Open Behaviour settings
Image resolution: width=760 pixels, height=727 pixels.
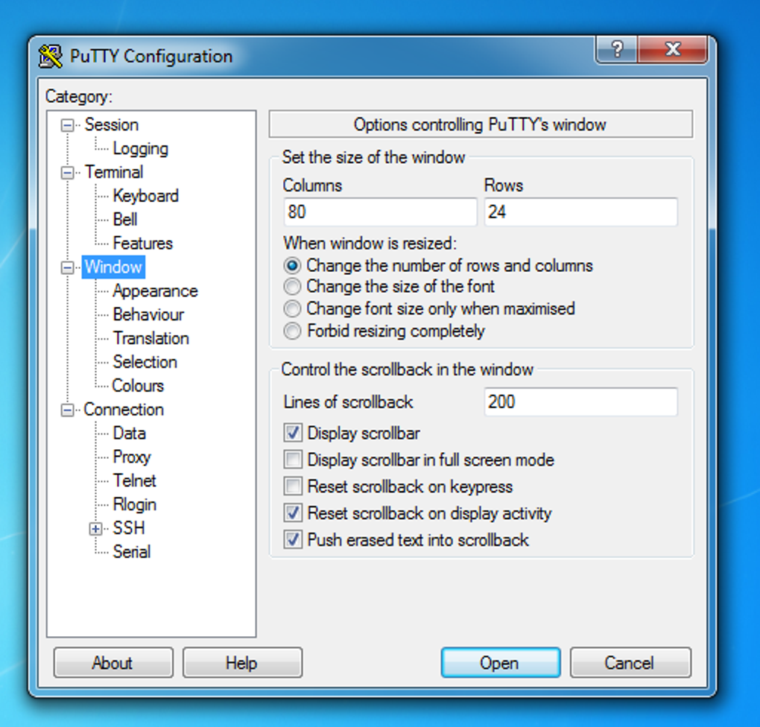pyautogui.click(x=148, y=314)
